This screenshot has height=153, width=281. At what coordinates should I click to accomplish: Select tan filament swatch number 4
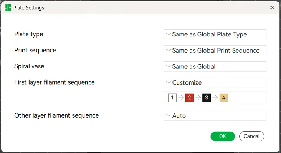(x=224, y=98)
